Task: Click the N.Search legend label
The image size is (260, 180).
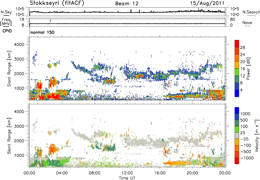Action: coord(251,12)
